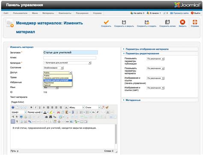The width and height of the screenshot is (203, 155).
Task: Open the Расширения menu
Action: tap(82, 13)
